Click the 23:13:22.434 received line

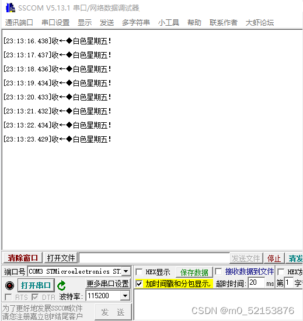coord(57,125)
